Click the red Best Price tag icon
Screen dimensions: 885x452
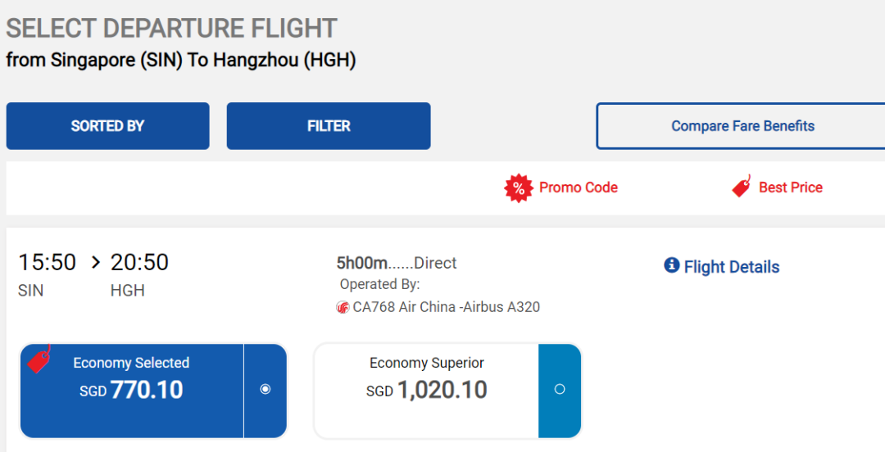click(x=742, y=187)
